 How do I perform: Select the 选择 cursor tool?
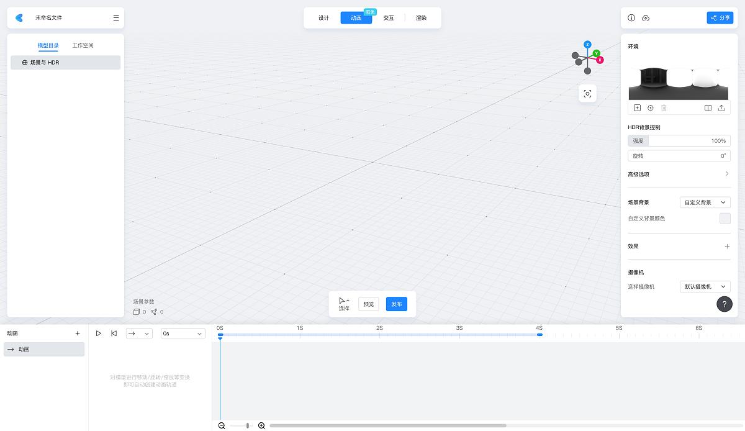click(343, 304)
